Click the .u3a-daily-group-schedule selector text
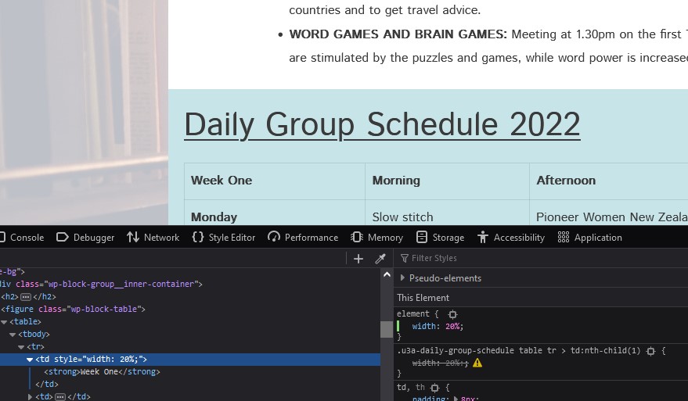Screen dimensions: 688x401 (x=518, y=351)
